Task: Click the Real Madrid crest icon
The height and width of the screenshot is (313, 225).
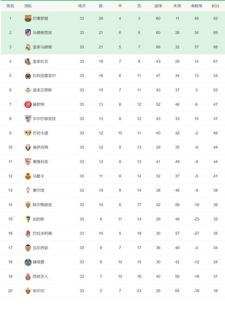Action: [x=28, y=47]
